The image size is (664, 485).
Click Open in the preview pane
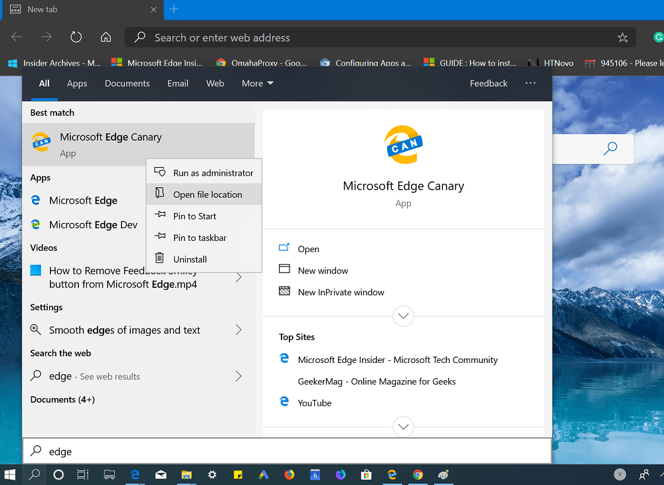[308, 249]
